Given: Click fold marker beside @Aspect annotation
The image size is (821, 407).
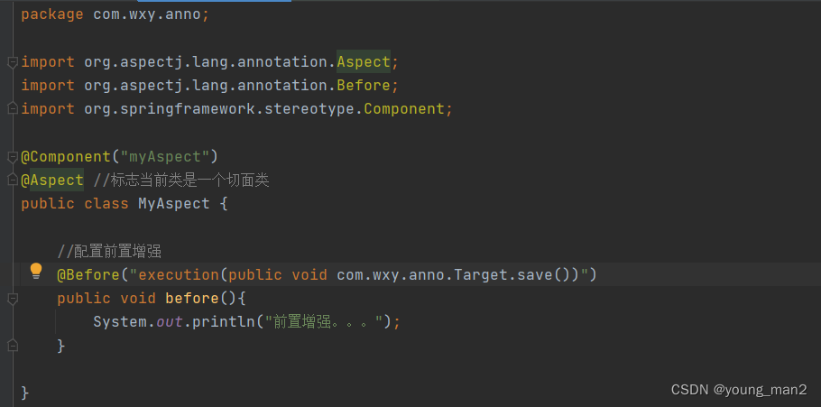Looking at the screenshot, I should pos(12,180).
